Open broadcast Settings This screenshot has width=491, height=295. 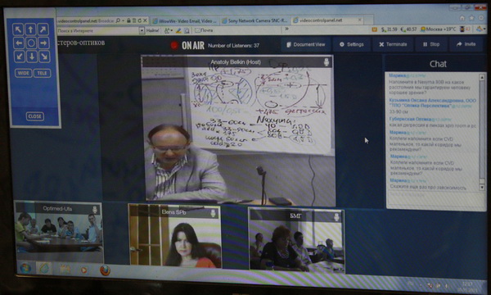pyautogui.click(x=352, y=44)
